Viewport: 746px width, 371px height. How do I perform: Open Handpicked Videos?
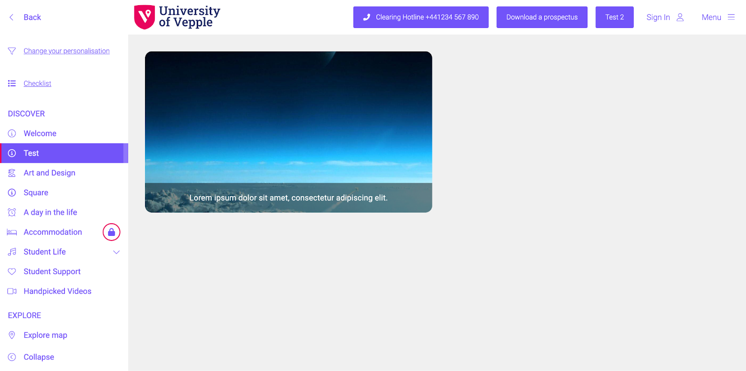point(57,291)
